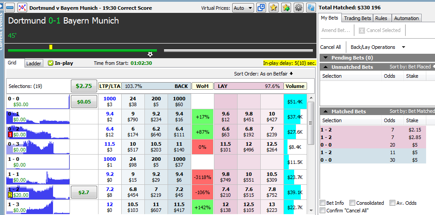Lay 0 - 1 at 9.6 for $12
435x215 pixels.
pyautogui.click(x=226, y=117)
